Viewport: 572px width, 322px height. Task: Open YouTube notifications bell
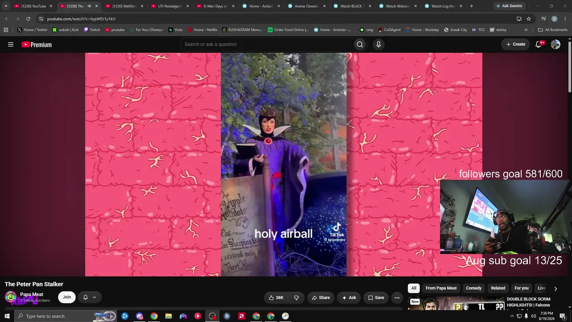point(539,44)
